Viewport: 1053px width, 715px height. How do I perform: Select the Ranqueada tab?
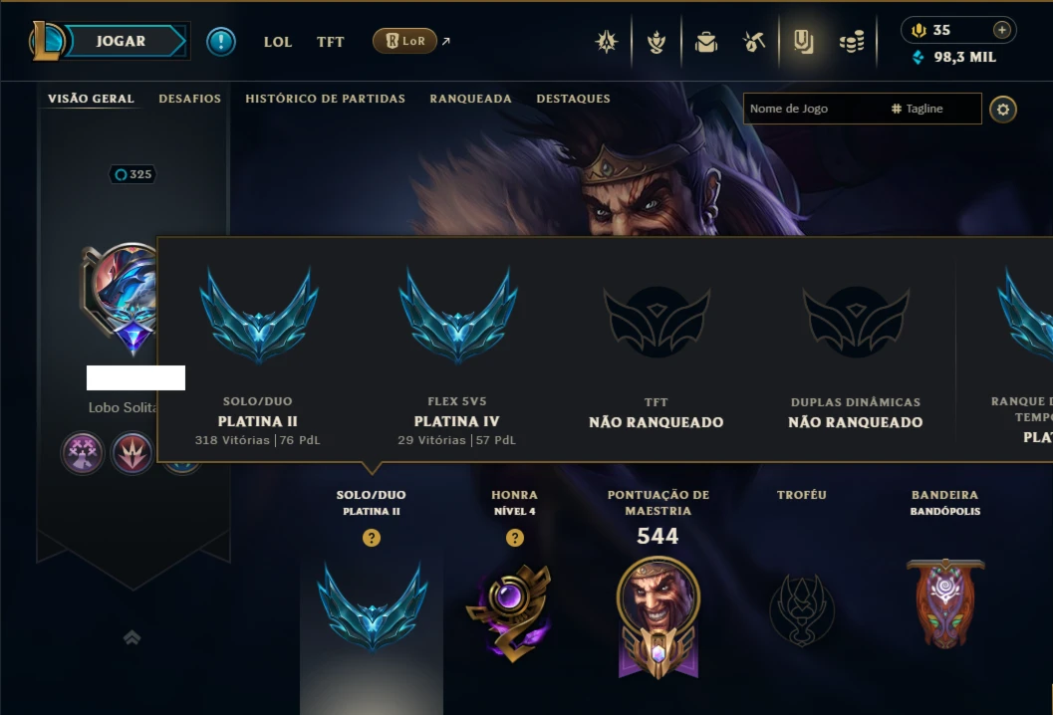(471, 99)
